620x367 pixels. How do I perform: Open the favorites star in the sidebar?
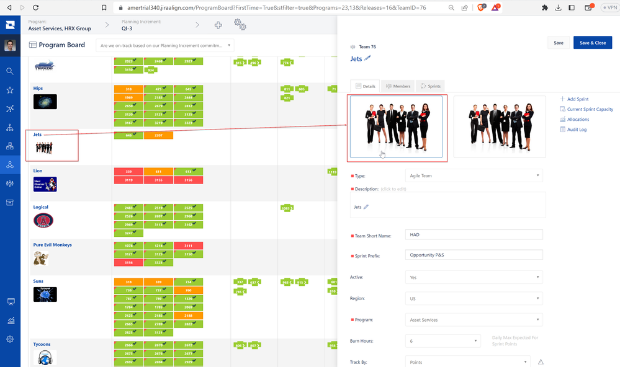10,89
